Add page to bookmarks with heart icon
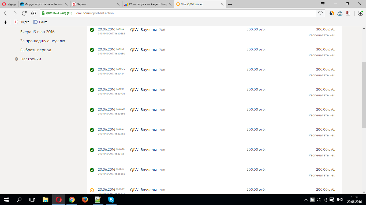Screen dimensions: 366x205 [320, 13]
